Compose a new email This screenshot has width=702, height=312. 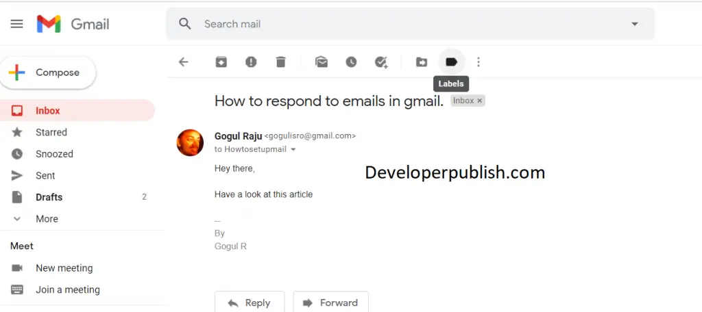[x=48, y=73]
